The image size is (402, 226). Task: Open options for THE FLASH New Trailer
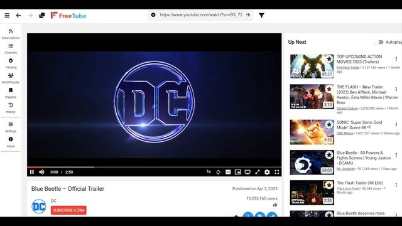[396, 89]
